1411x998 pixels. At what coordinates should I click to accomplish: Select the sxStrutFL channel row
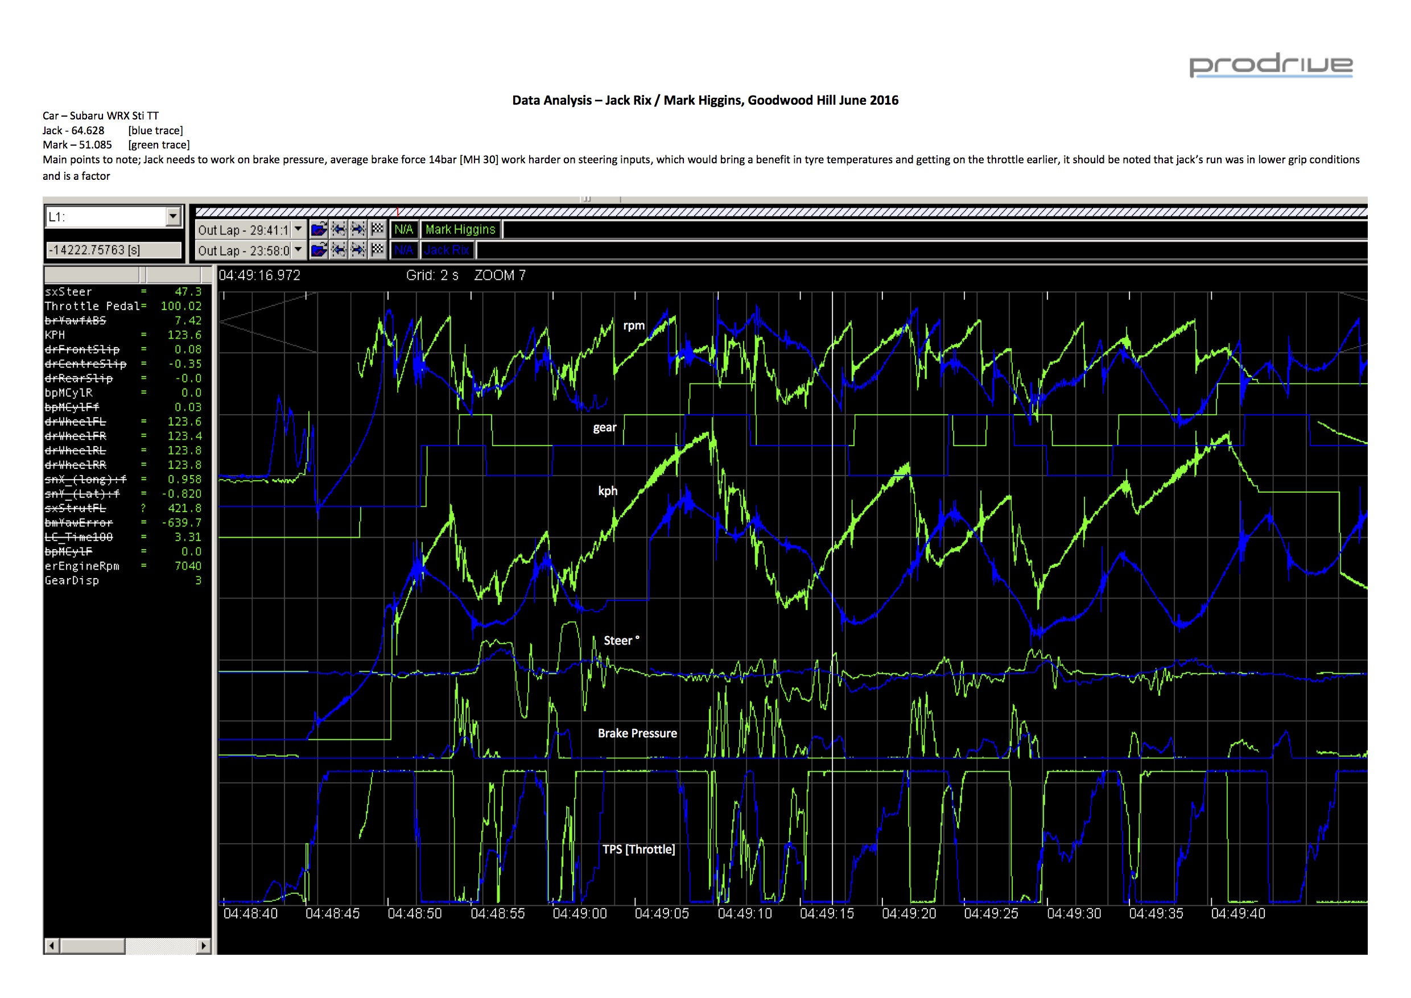tap(123, 508)
